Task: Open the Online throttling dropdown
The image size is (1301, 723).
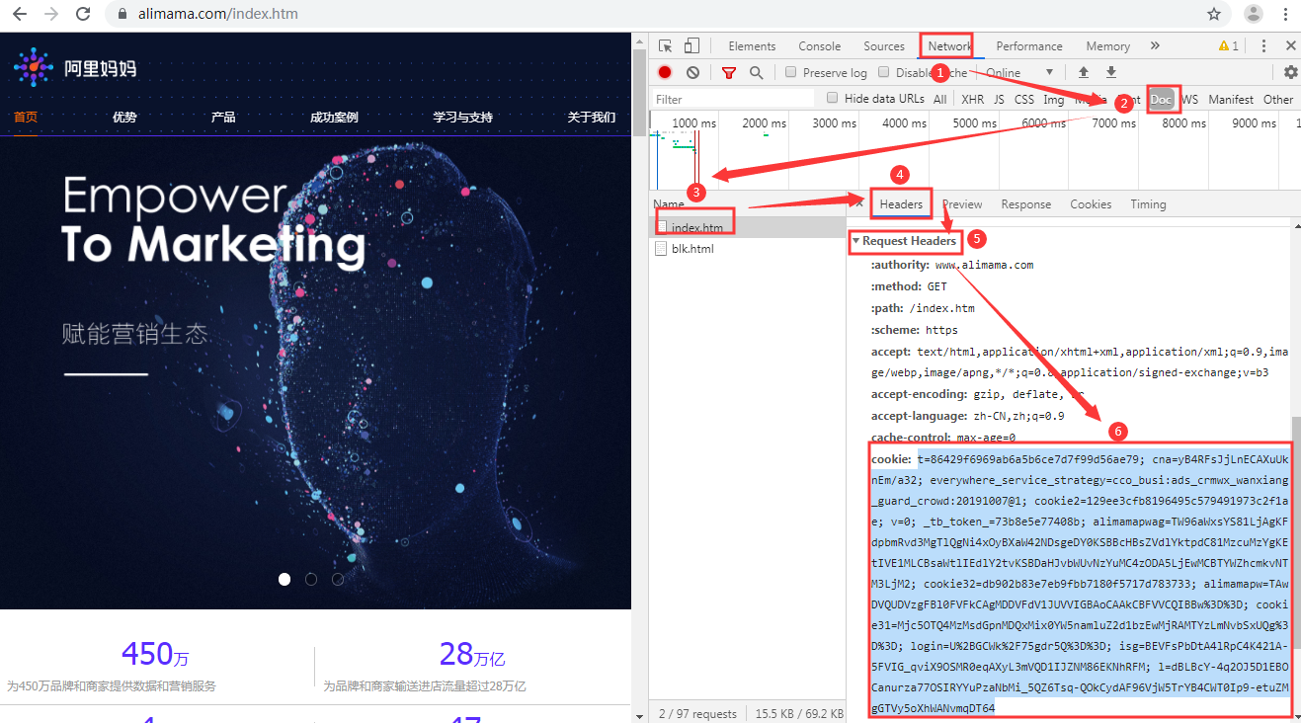Action: tap(1019, 72)
